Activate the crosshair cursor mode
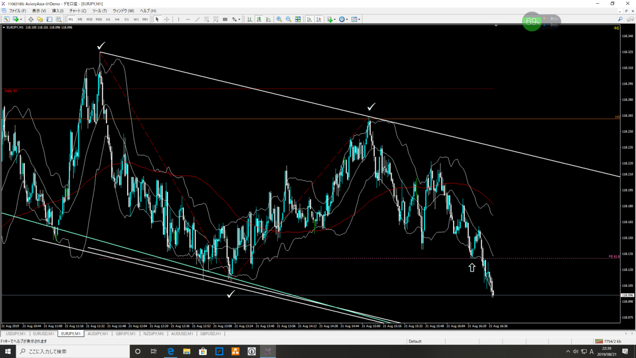Image resolution: width=636 pixels, height=358 pixels. [166, 19]
